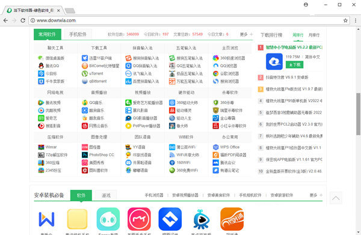361x235 pixels.
Task: Open the WiFi sharing master icon
Action: (172, 154)
